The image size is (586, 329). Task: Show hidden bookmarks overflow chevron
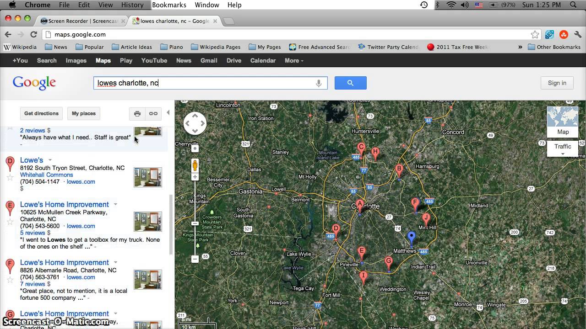click(520, 47)
